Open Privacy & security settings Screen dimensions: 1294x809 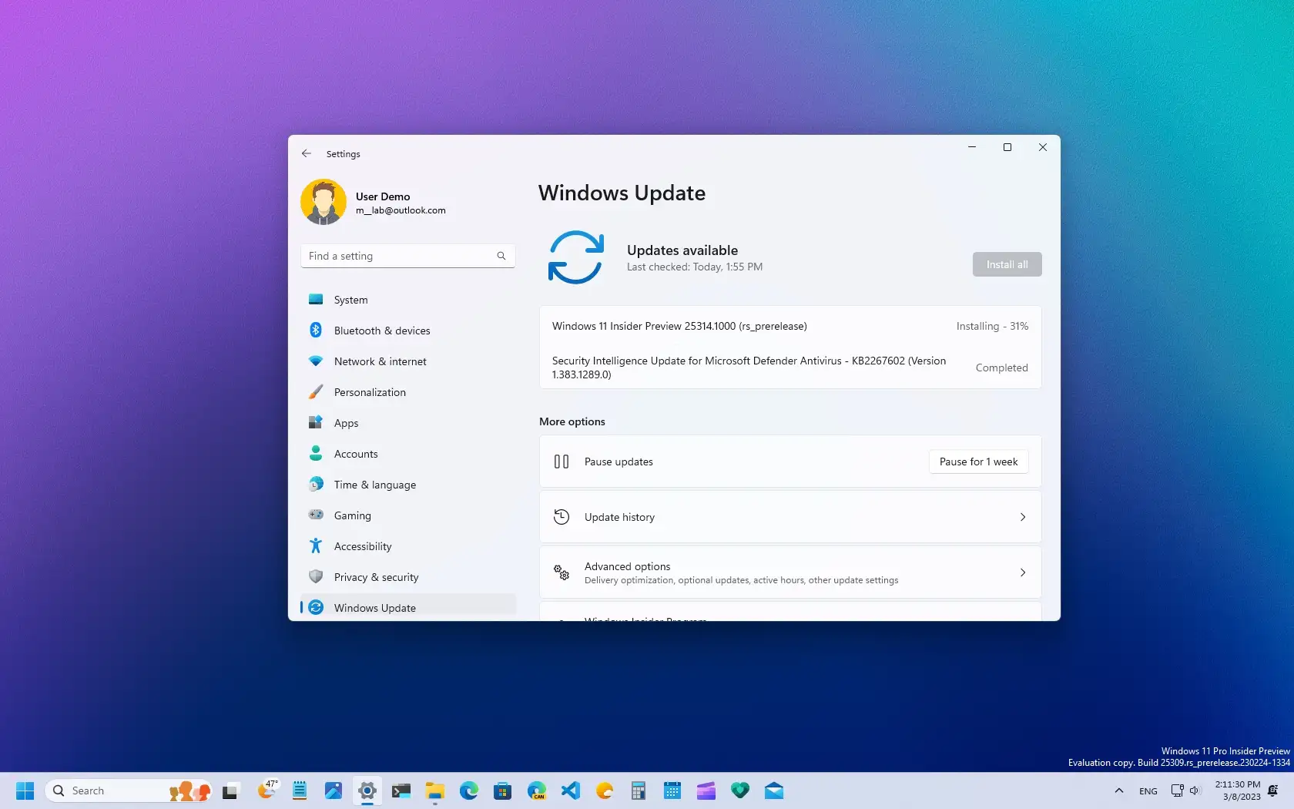[407, 577]
